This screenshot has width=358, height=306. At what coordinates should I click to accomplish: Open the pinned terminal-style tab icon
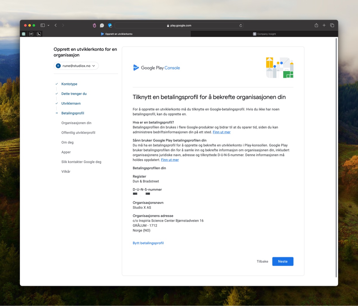[x=39, y=34]
